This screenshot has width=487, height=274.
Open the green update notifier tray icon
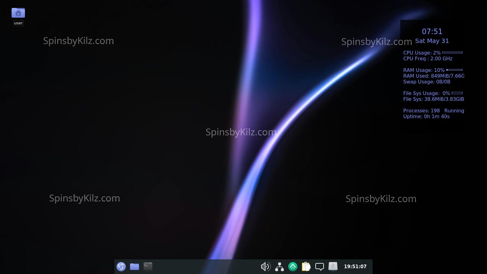(293, 267)
